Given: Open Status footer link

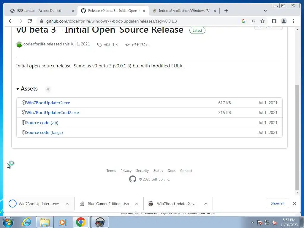Looking at the screenshot, I should (x=158, y=171).
